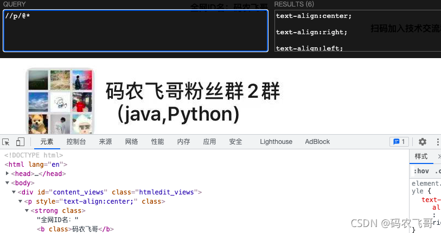Click the content_views id attribute value
The width and height of the screenshot is (441, 233).
click(x=78, y=192)
